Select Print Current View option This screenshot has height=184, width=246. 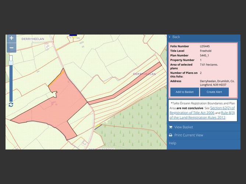[x=189, y=135]
